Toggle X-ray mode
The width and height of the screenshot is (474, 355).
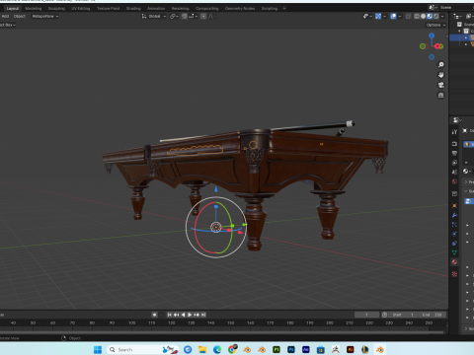[x=408, y=16]
